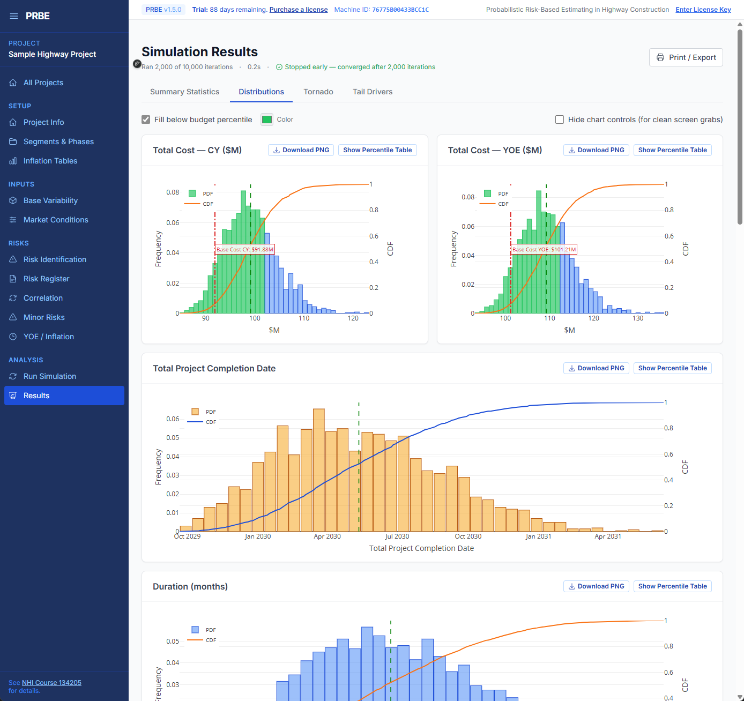744x701 pixels.
Task: Select the Inflation Tables sidebar icon
Action: [13, 161]
